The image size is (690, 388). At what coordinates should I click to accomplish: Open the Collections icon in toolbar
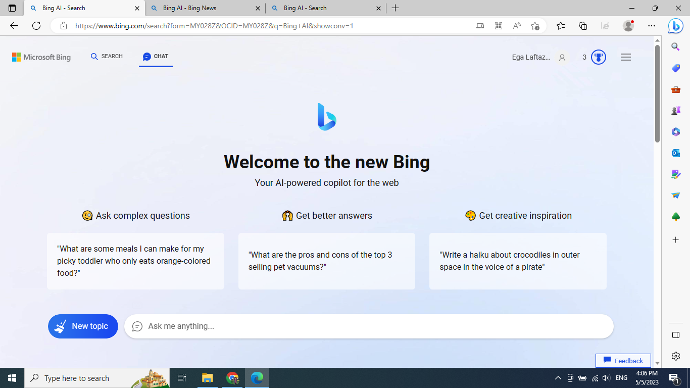583,26
